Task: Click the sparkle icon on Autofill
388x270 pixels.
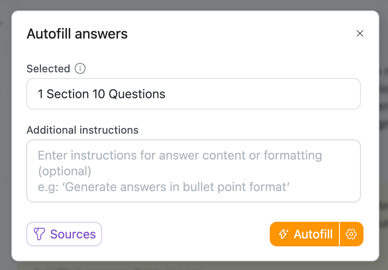Action: pyautogui.click(x=283, y=234)
